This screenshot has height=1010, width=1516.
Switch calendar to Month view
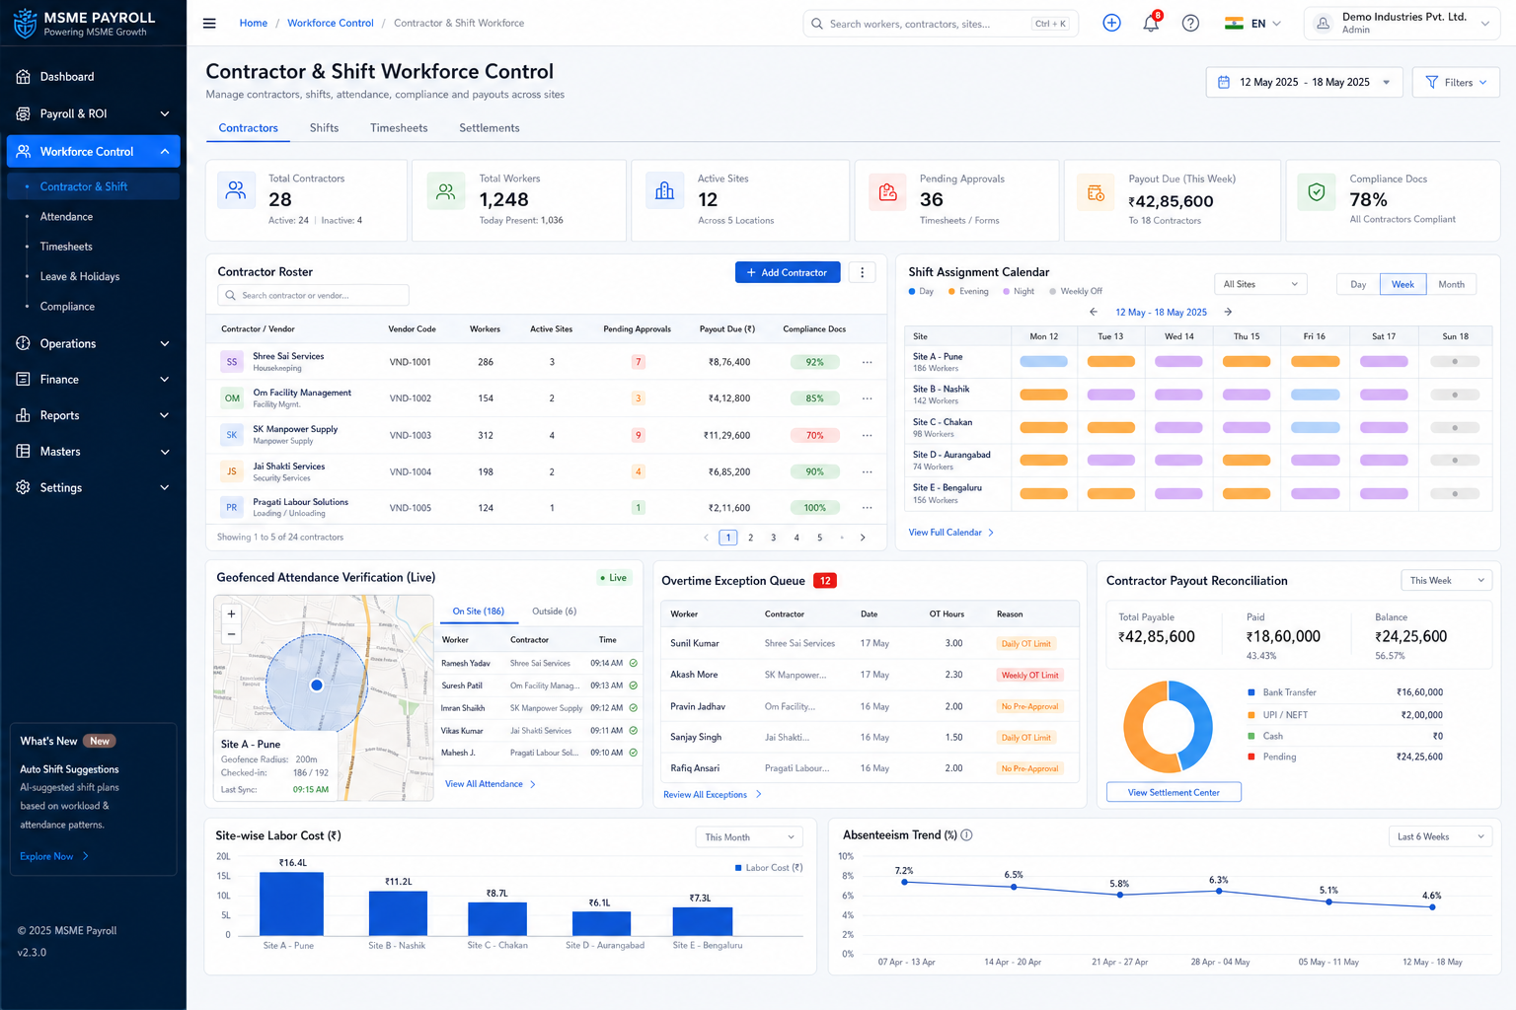(1451, 284)
